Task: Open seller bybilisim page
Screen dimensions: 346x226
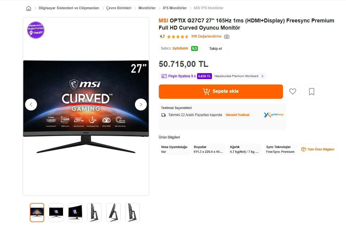Action: (x=180, y=48)
